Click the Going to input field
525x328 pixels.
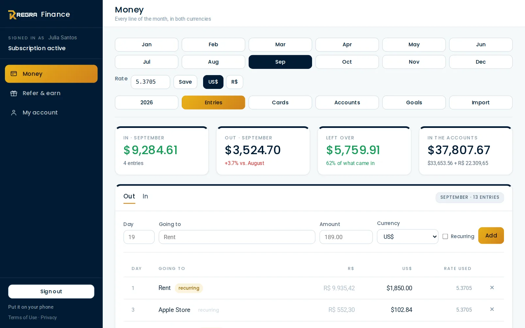point(237,237)
